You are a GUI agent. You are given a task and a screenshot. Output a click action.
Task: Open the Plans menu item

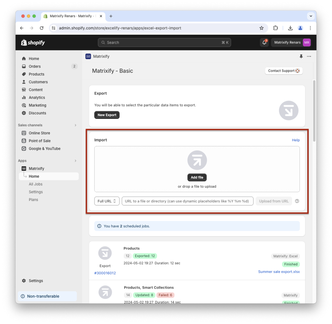coord(33,200)
